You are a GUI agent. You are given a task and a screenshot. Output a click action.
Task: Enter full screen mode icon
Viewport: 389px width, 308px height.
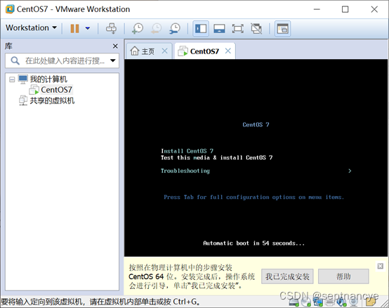click(237, 29)
